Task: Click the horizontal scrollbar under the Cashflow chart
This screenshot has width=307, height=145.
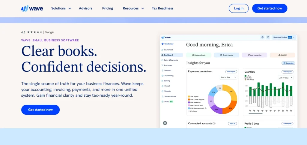Action: 255,113
